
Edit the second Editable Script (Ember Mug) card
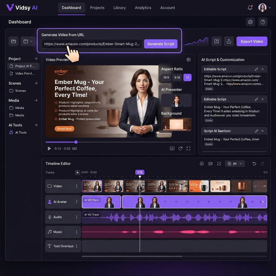[257, 99]
